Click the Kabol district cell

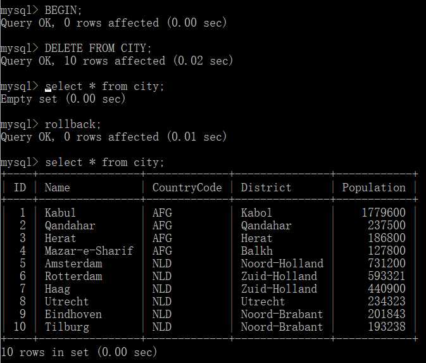pyautogui.click(x=256, y=213)
